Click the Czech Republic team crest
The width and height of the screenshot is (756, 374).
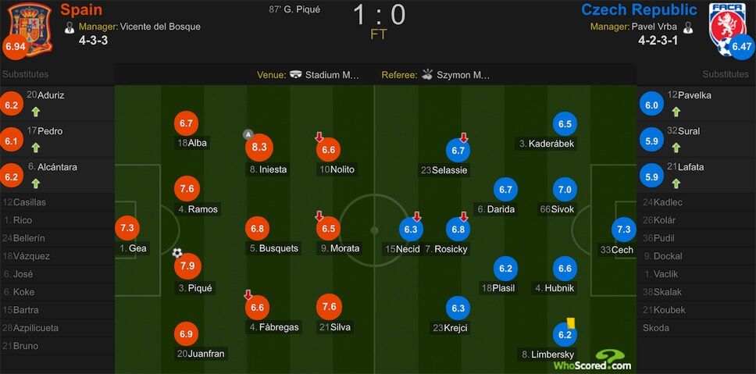click(724, 27)
